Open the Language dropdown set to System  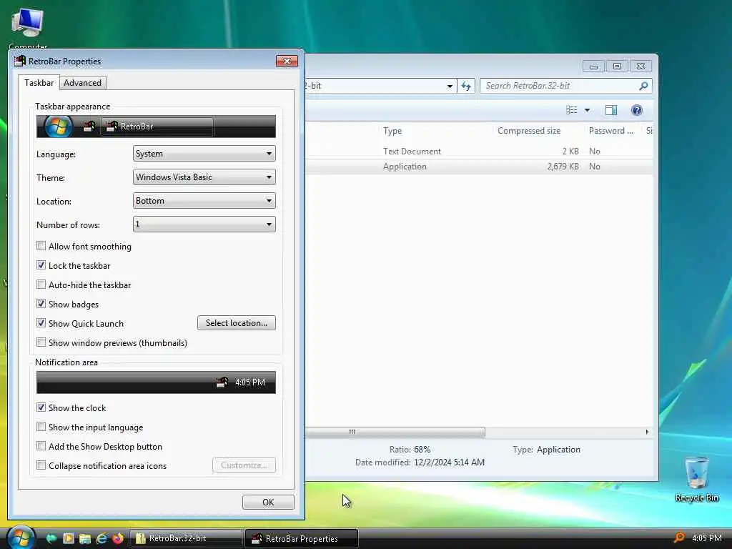pyautogui.click(x=204, y=154)
